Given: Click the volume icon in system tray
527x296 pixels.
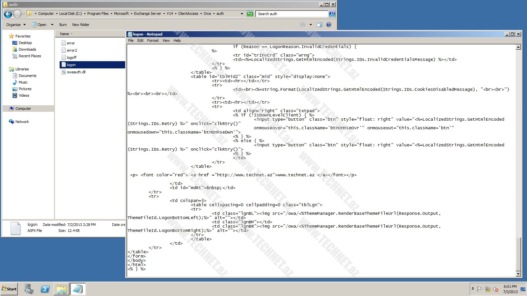Looking at the screenshot, I should (495, 289).
